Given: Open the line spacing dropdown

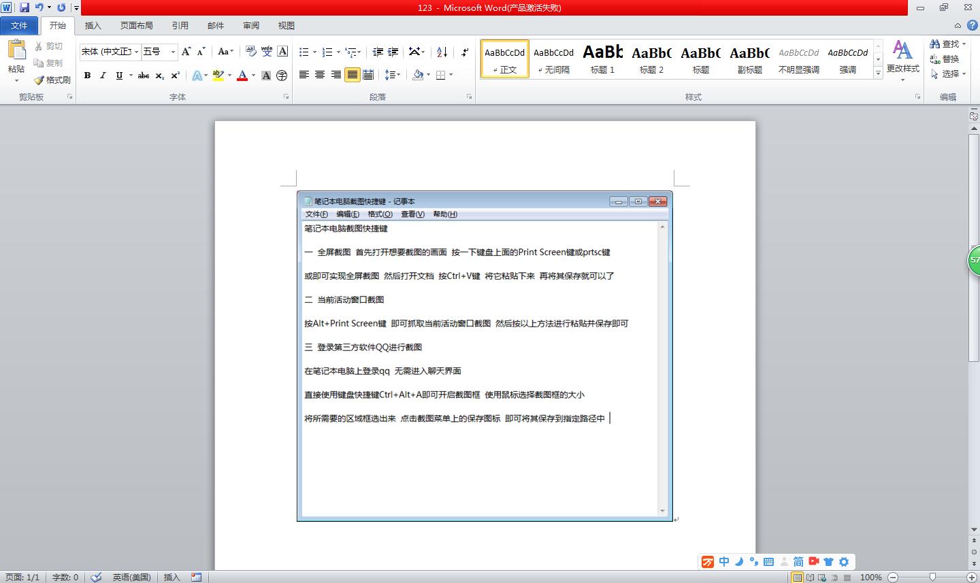Looking at the screenshot, I should pos(393,75).
